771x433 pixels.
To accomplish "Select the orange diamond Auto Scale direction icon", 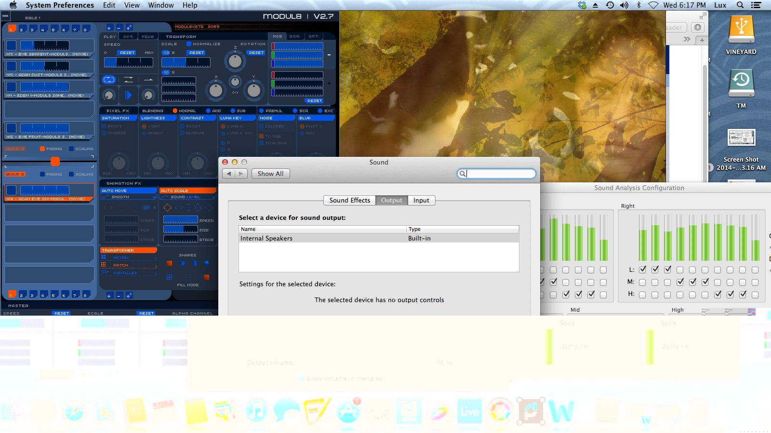I will pos(167,208).
